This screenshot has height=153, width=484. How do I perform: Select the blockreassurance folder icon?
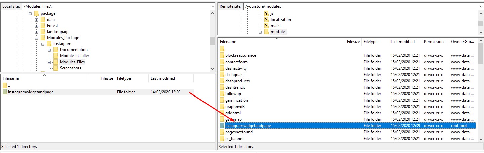click(x=222, y=55)
